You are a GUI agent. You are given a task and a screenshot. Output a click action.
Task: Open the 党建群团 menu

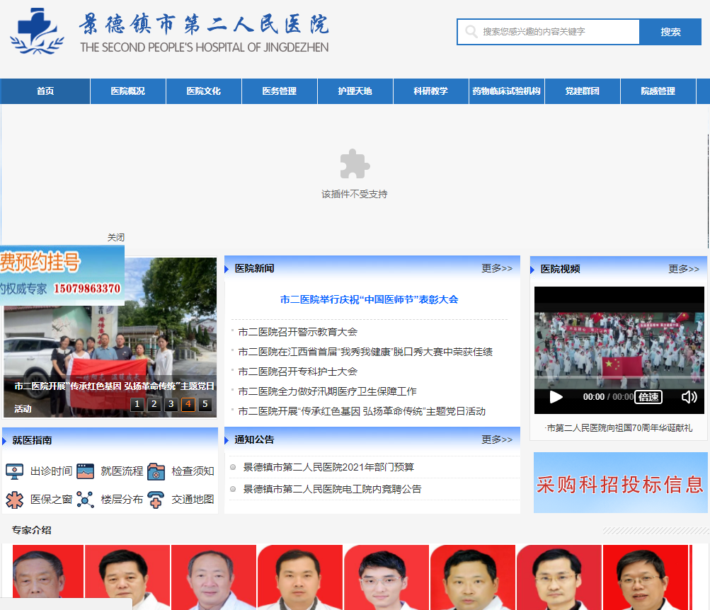583,91
